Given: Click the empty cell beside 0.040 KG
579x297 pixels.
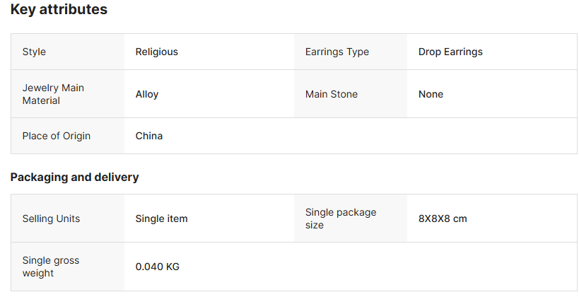Looking at the screenshot, I should point(424,267).
